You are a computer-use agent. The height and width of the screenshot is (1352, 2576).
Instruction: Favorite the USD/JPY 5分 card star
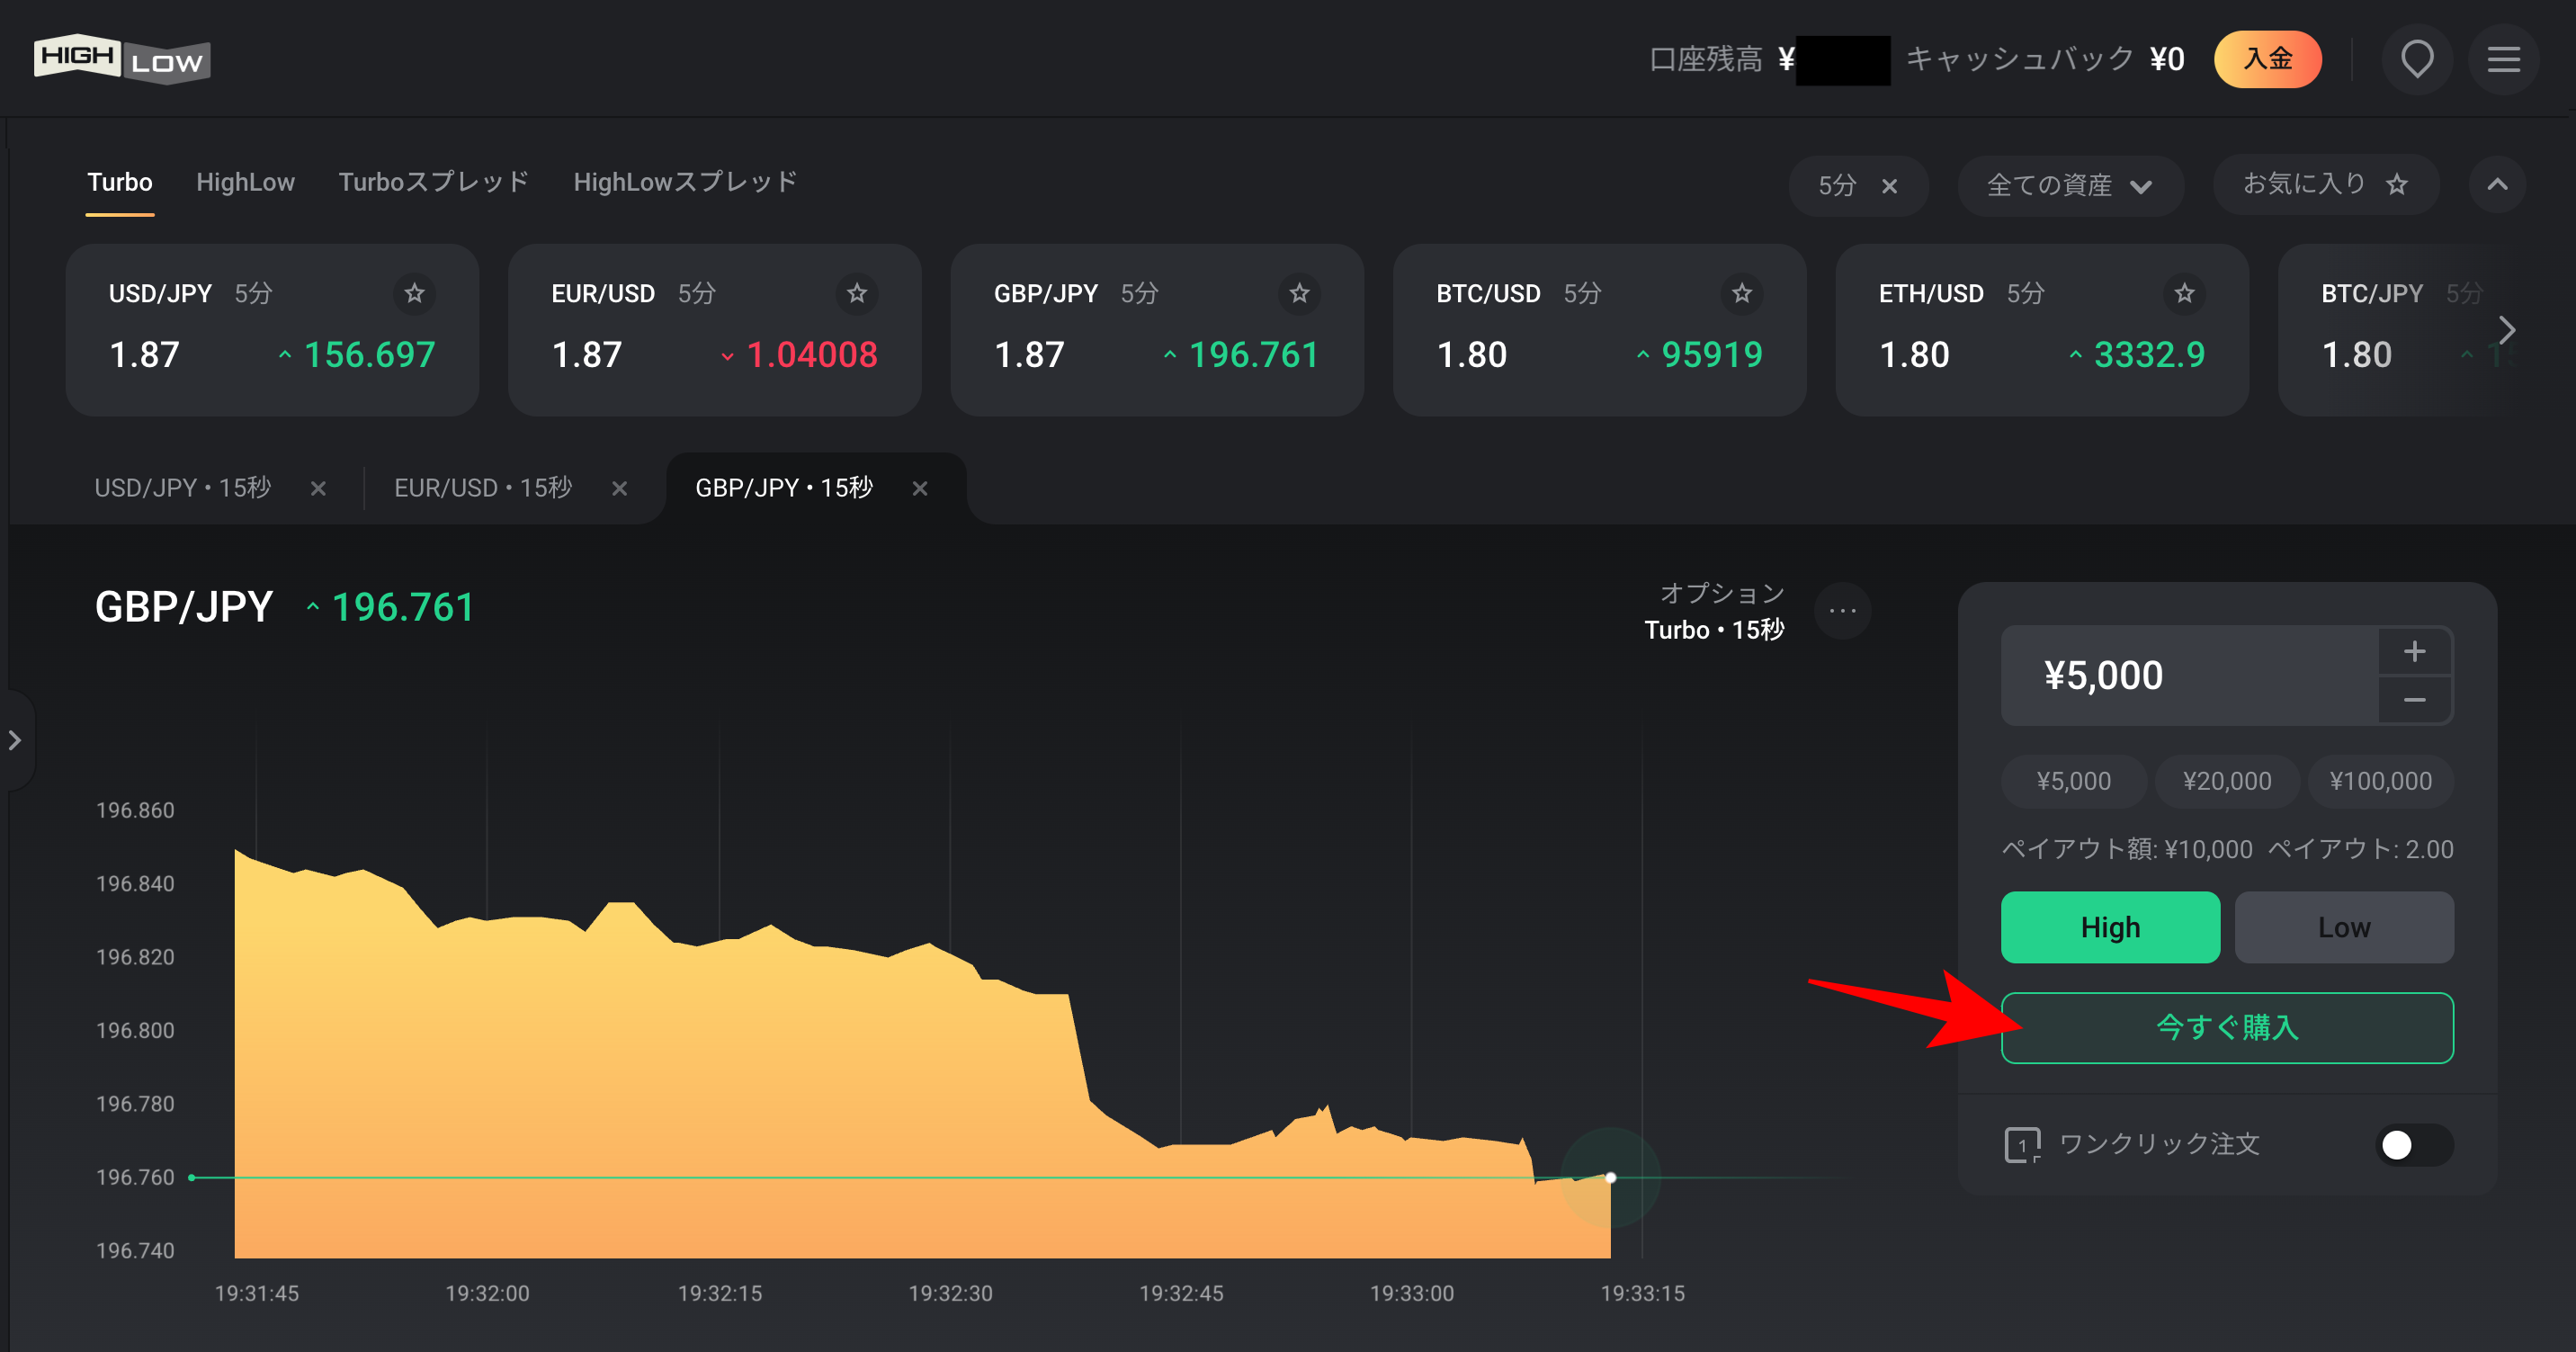[414, 293]
